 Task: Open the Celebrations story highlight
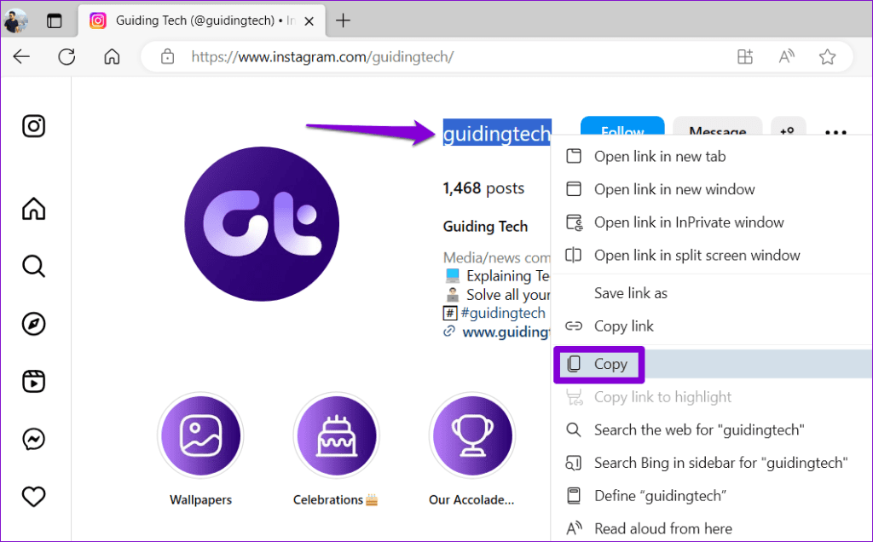336,435
